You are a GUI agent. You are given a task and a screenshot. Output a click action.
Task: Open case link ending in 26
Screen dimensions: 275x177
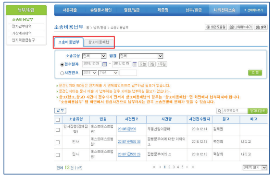point(129,154)
